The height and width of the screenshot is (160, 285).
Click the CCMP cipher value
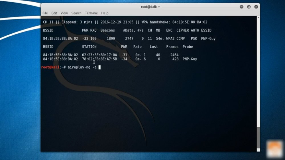[180, 38]
